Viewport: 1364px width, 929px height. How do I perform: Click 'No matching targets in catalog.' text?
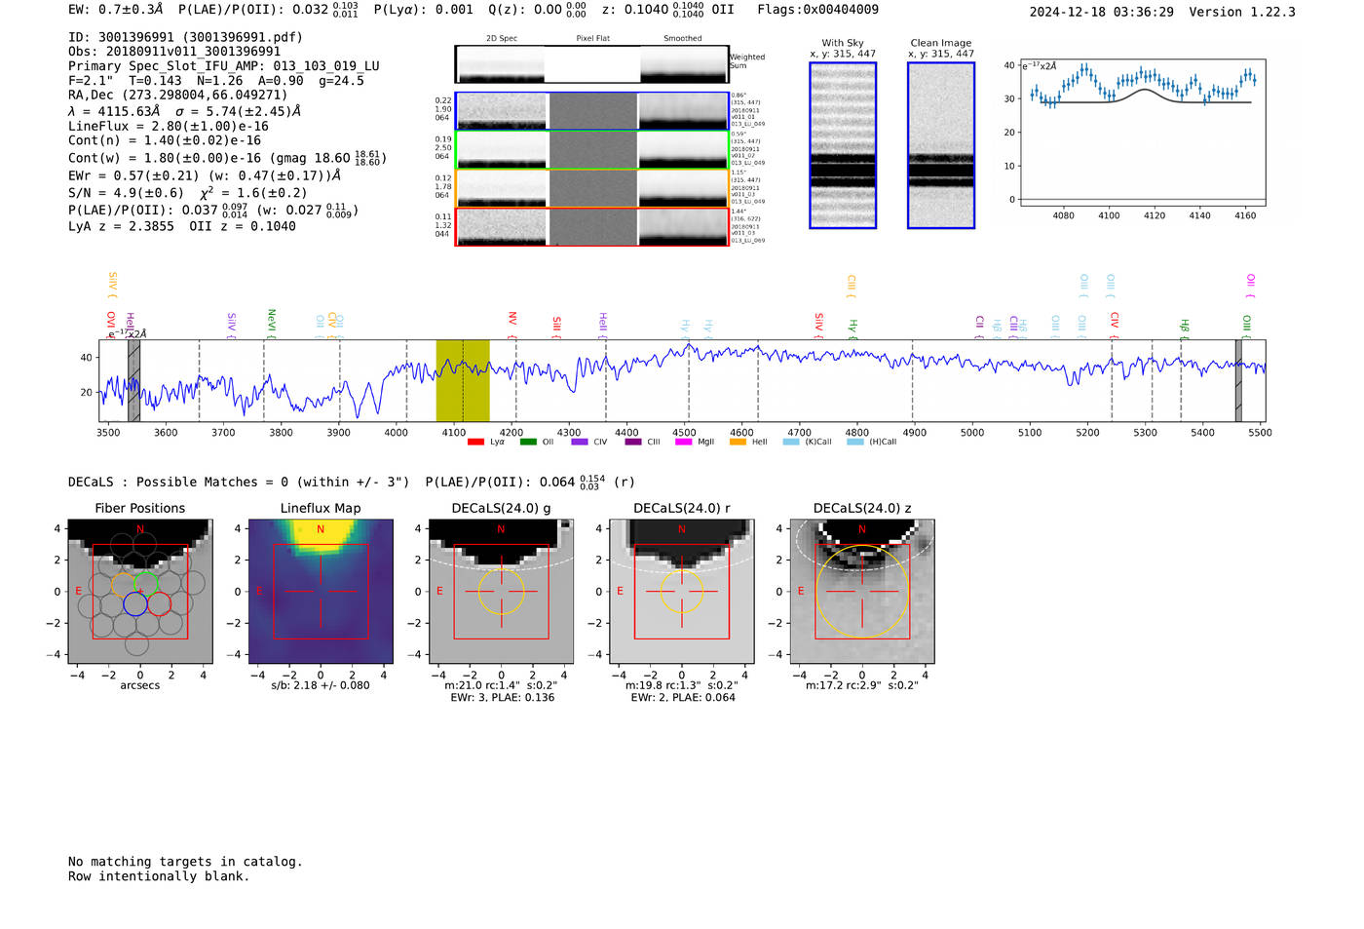point(185,862)
